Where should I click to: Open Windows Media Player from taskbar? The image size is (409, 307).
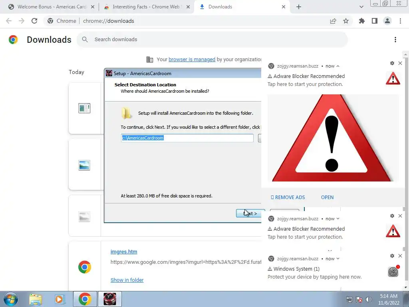point(60,299)
